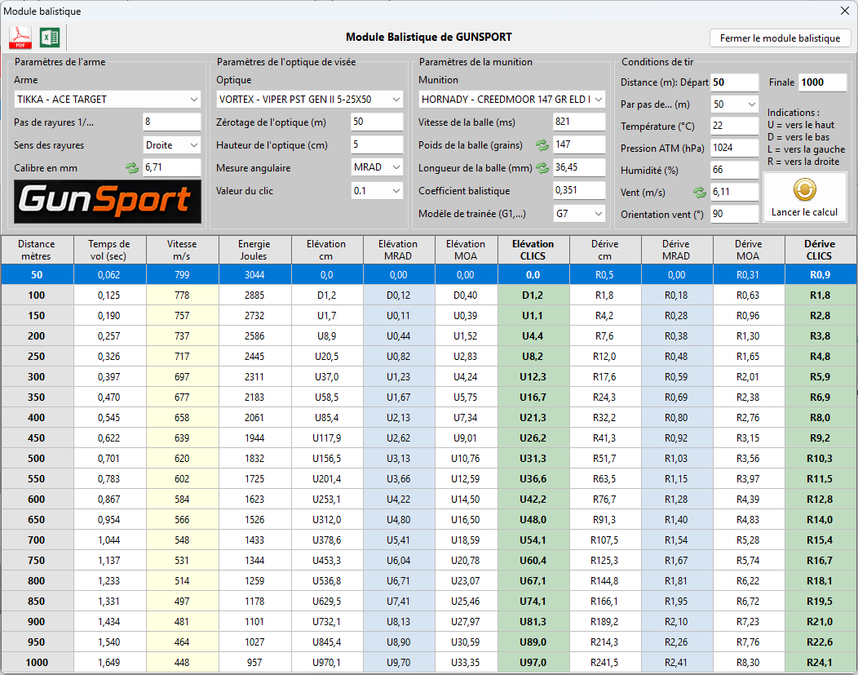Click the Energie Joules column header
The image size is (858, 675).
point(254,251)
